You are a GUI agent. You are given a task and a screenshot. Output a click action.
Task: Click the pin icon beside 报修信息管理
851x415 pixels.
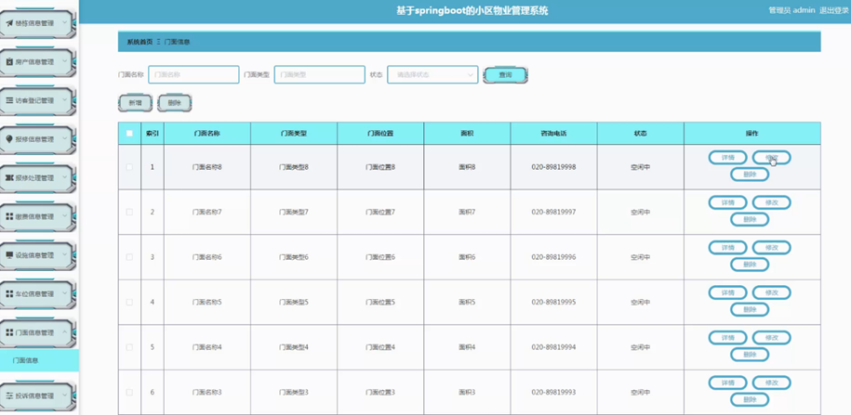coord(9,139)
